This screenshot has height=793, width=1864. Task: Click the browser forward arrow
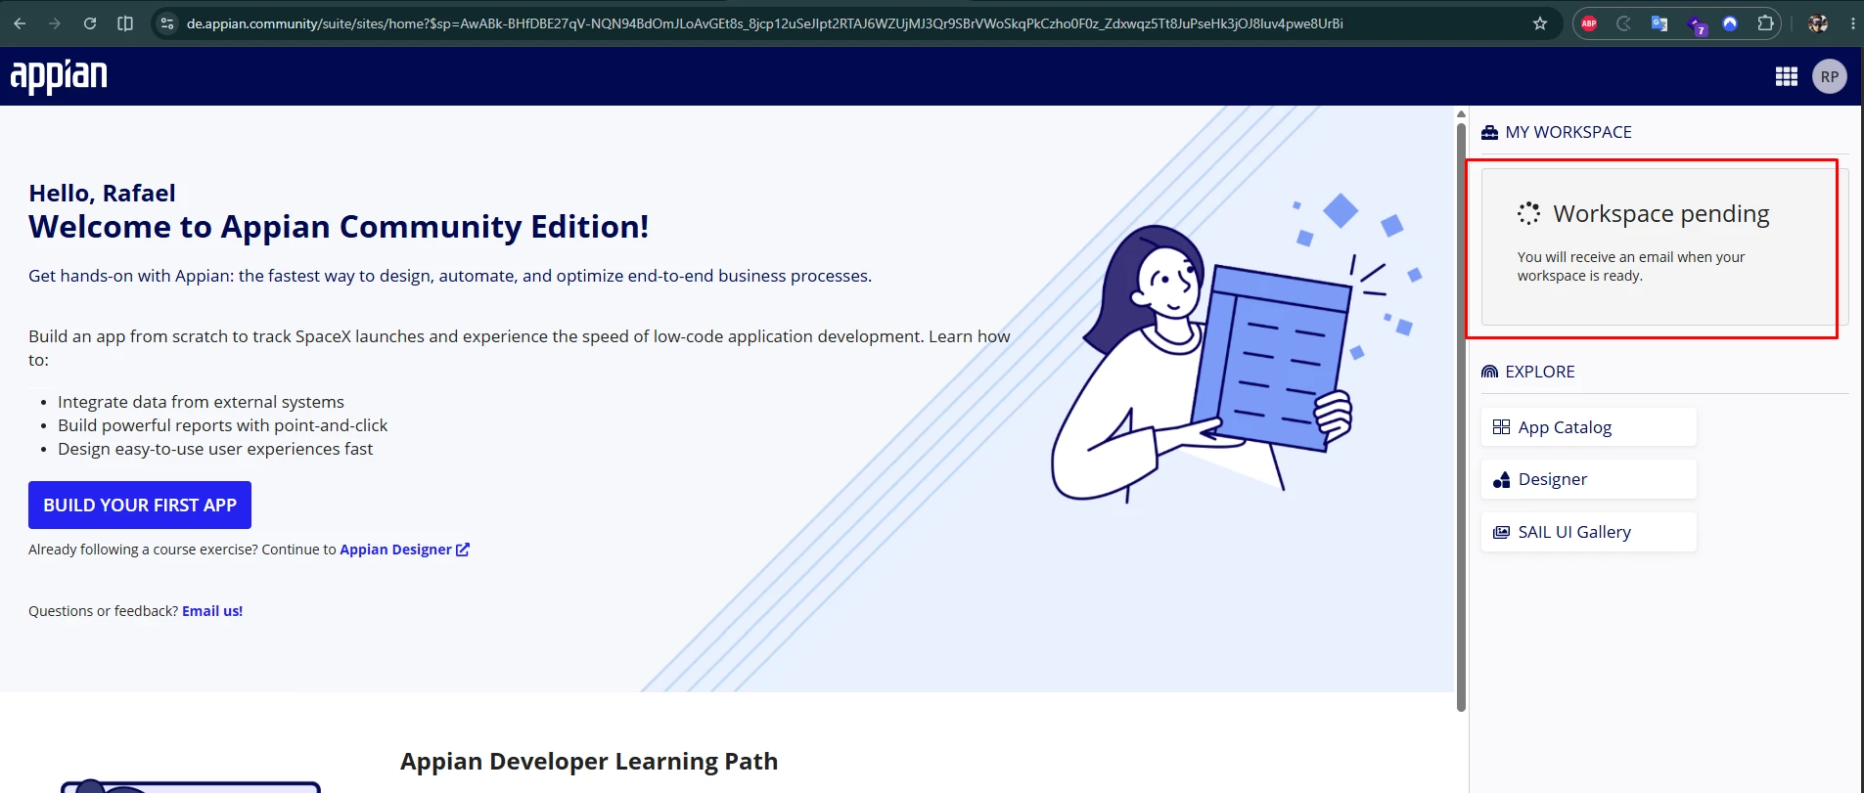(55, 23)
